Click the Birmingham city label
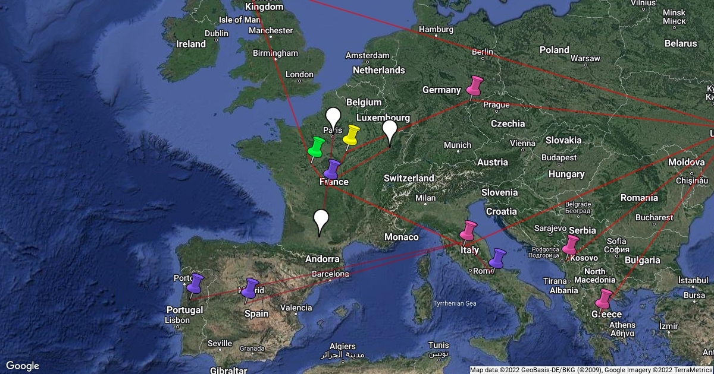 275,53
